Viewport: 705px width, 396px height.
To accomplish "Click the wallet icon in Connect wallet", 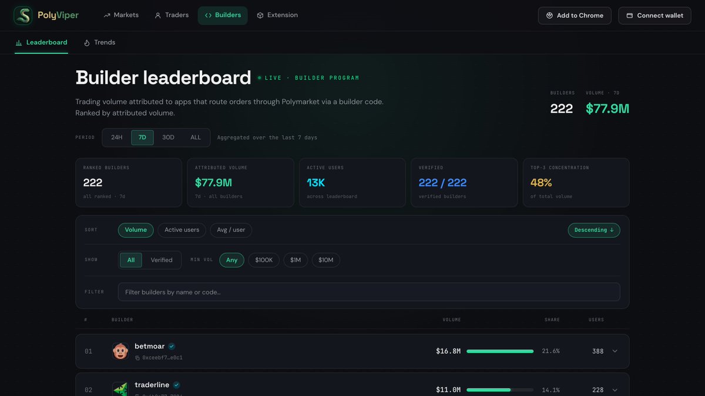I will (x=630, y=16).
